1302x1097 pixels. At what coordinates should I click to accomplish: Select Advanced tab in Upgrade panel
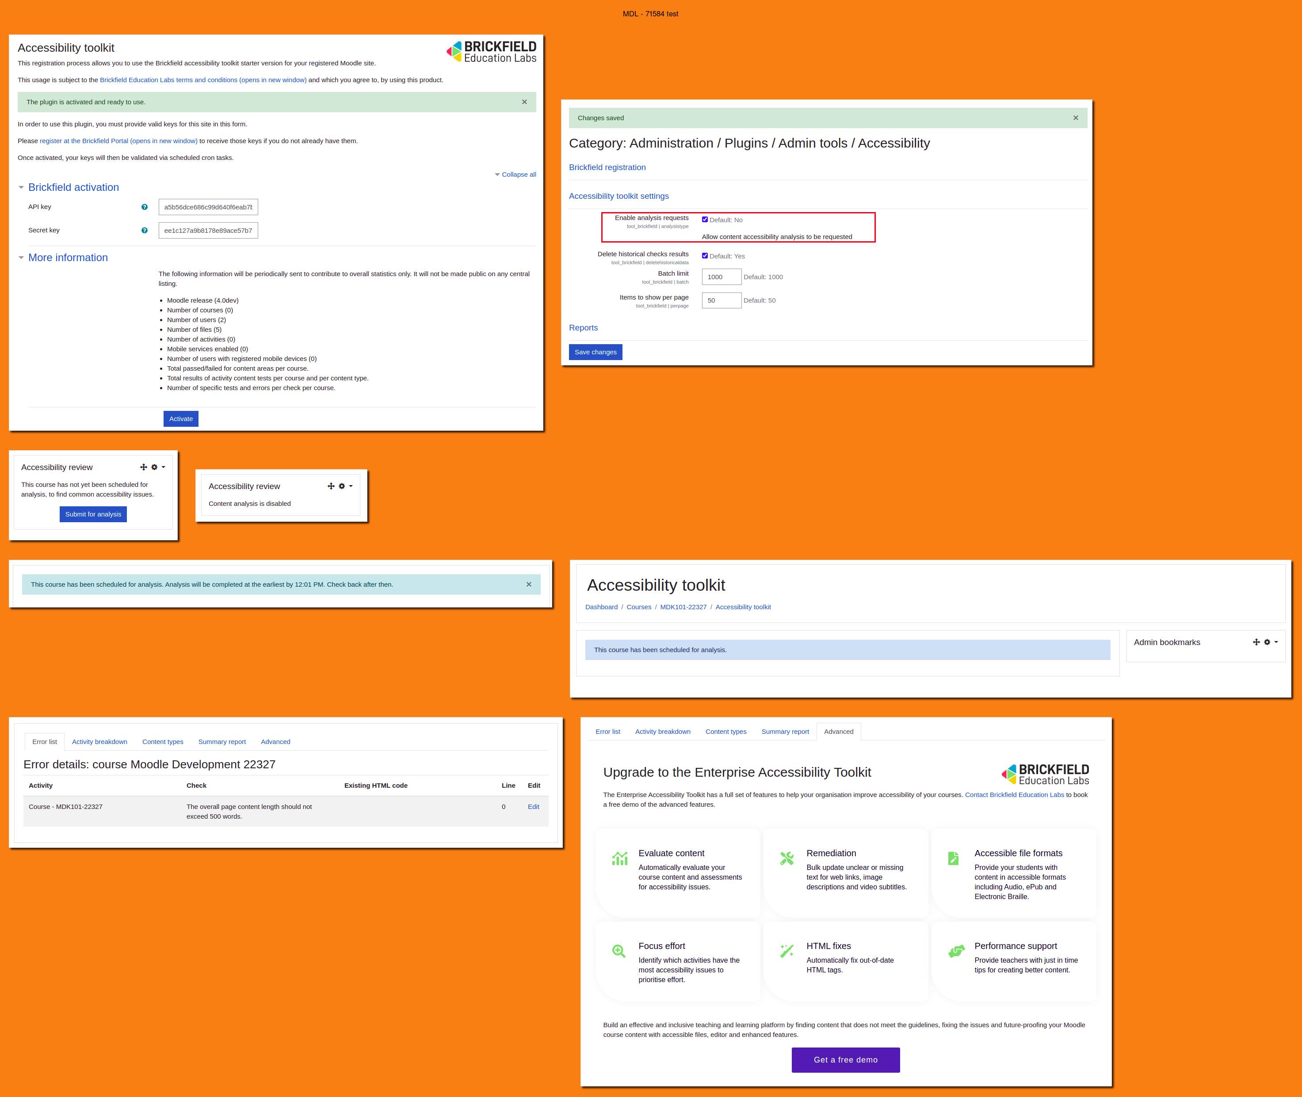point(839,731)
